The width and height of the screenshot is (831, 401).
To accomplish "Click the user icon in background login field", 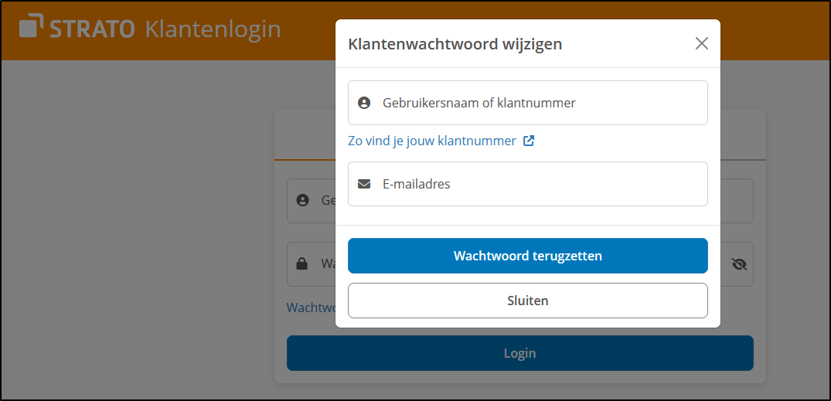I will pos(302,200).
